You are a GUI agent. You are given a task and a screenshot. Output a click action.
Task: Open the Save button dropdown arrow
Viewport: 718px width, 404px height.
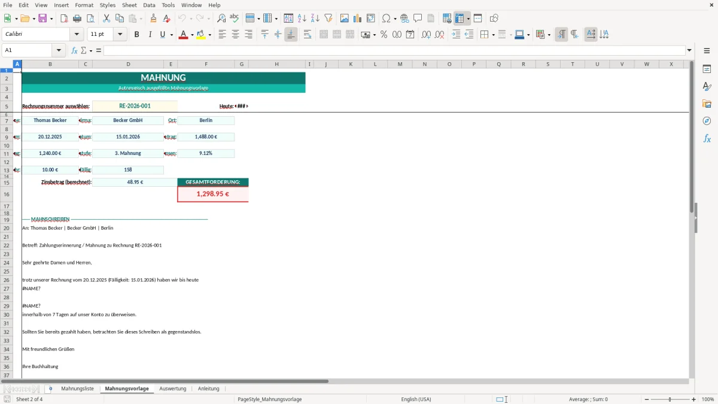51,19
